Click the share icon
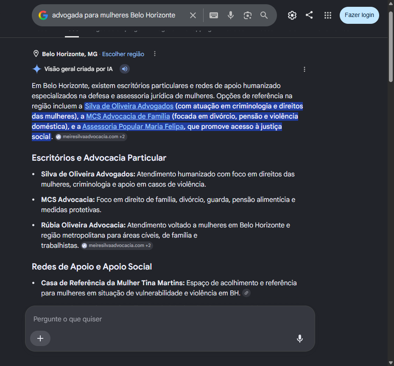Image resolution: width=394 pixels, height=366 pixels. coord(309,15)
